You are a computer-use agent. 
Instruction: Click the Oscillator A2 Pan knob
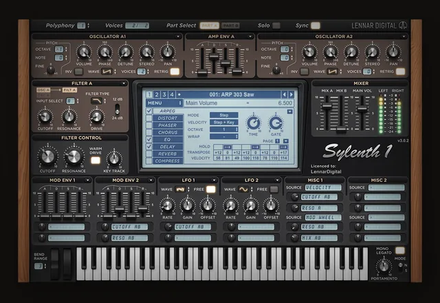pyautogui.click(x=393, y=52)
